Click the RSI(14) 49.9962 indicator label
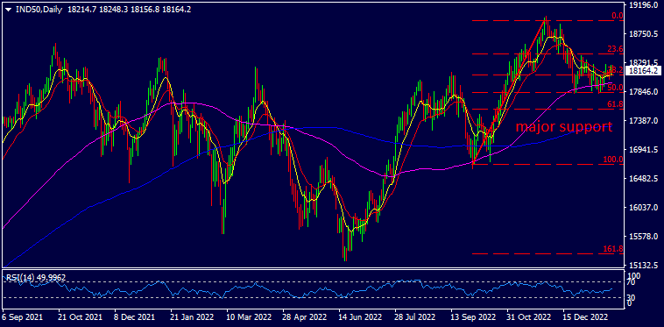The width and height of the screenshot is (664, 327). pos(36,277)
